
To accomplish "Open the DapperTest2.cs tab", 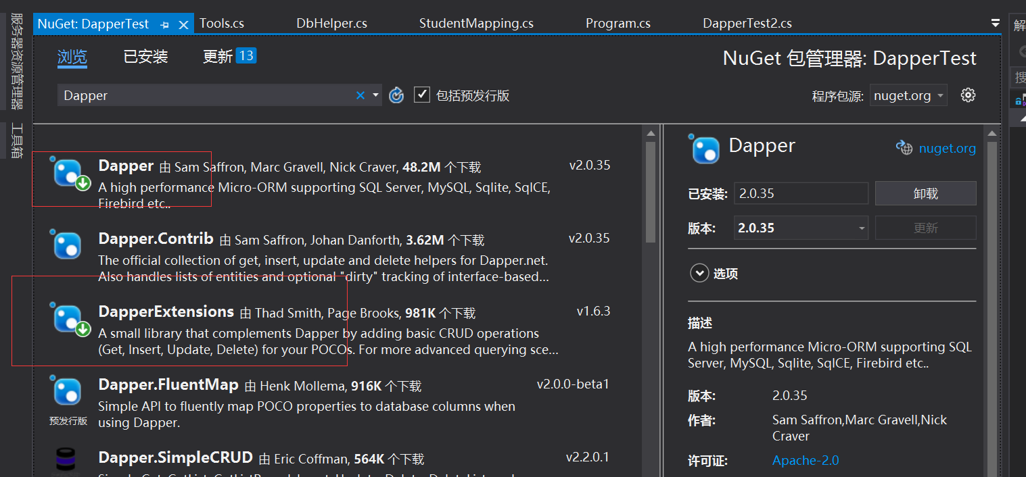I will click(x=747, y=24).
